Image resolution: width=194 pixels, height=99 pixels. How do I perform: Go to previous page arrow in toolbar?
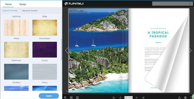[120, 97]
